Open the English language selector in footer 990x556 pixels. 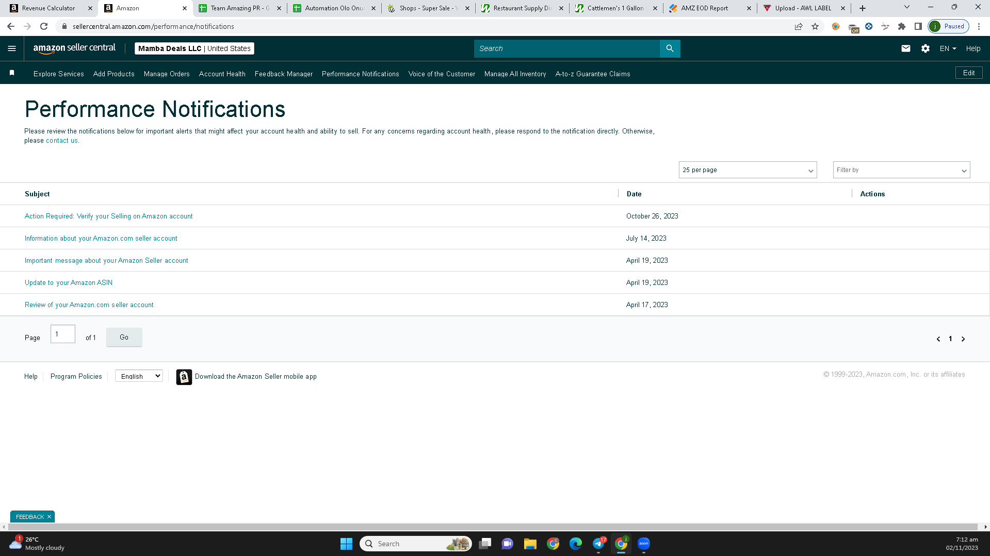tap(139, 376)
